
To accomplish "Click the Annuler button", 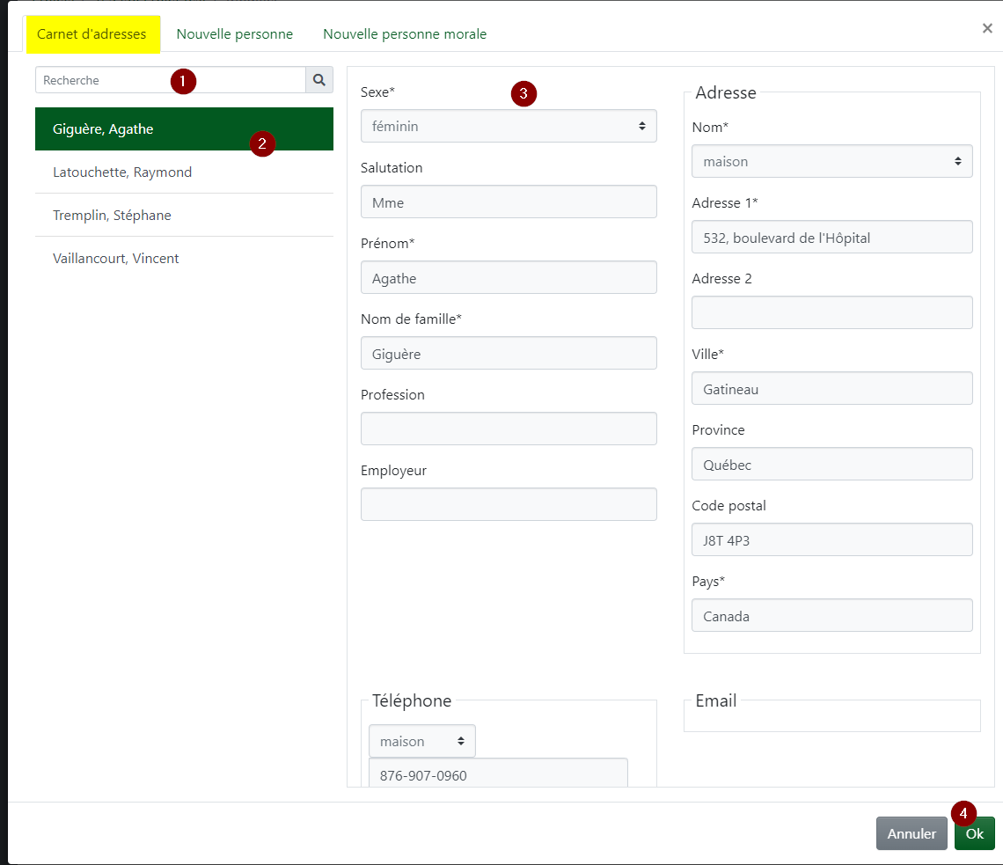I will 911,833.
